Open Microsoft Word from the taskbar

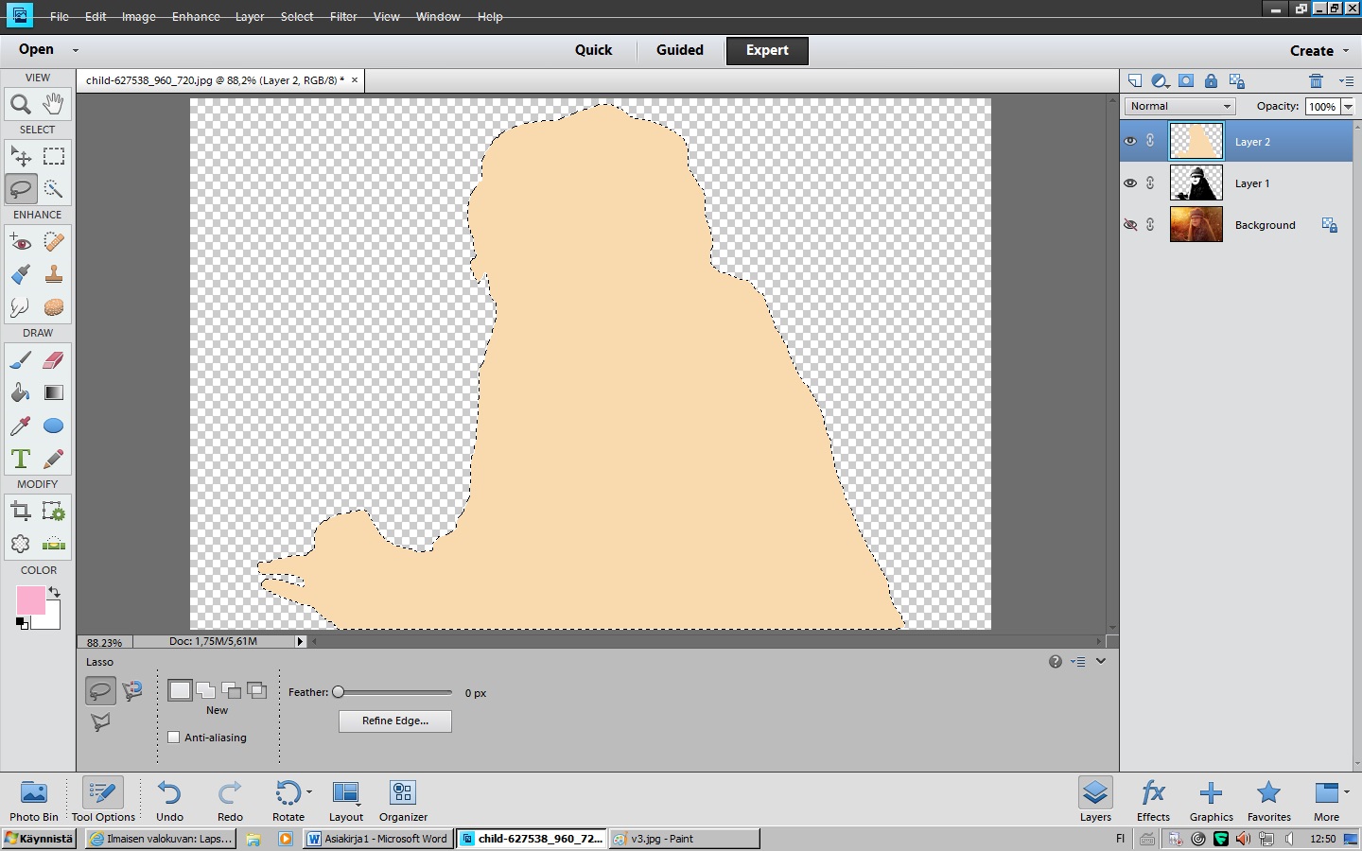[x=378, y=839]
